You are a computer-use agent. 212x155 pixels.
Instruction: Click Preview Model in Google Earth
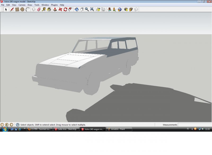[x=120, y=9]
